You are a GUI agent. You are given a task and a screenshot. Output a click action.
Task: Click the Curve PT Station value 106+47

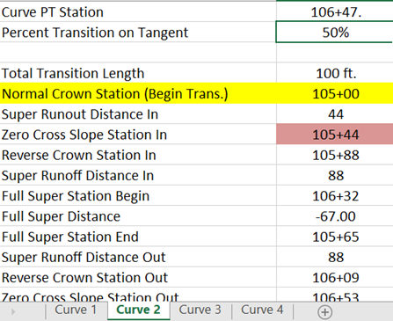[x=335, y=12]
